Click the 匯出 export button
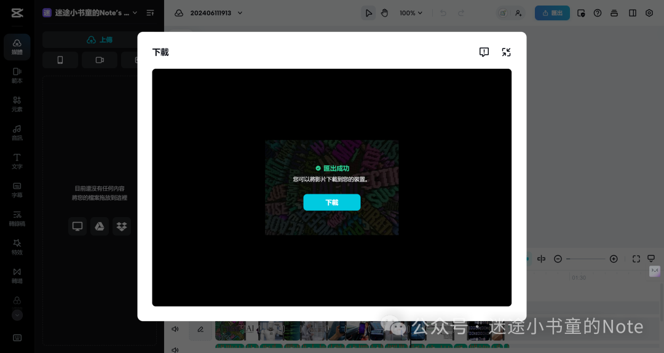This screenshot has height=353, width=664. click(552, 13)
